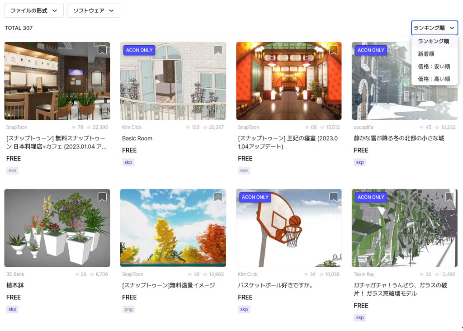
Task: Open the Basic Room title link
Action: tap(137, 138)
